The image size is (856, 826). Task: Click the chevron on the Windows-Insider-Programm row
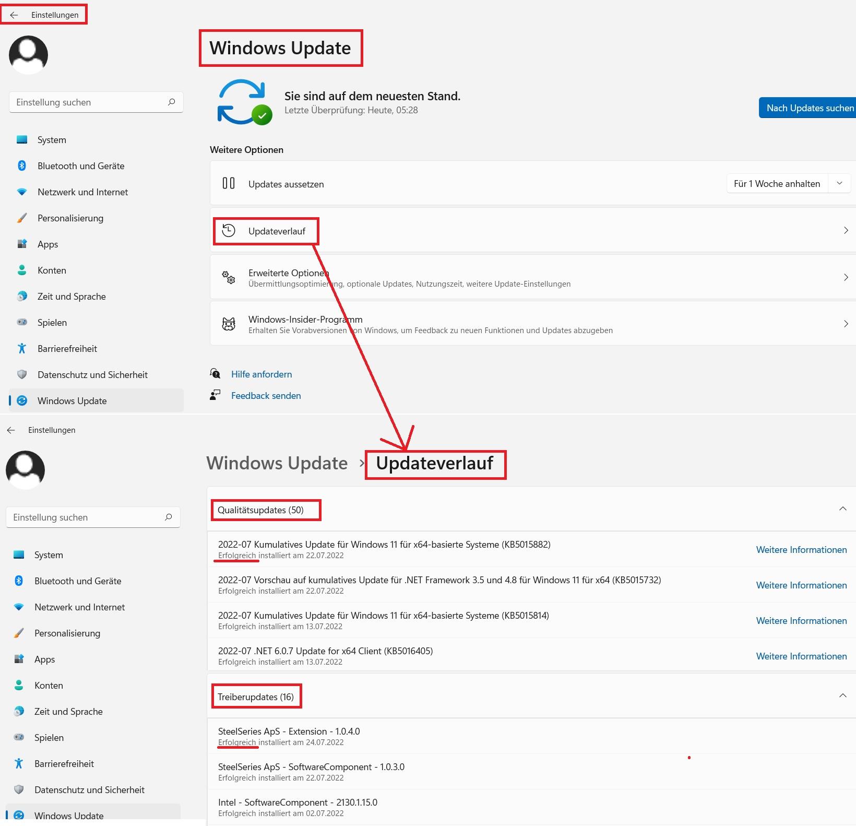[x=846, y=324]
